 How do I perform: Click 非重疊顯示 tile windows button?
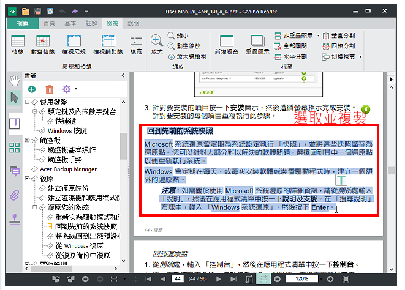coord(294,35)
